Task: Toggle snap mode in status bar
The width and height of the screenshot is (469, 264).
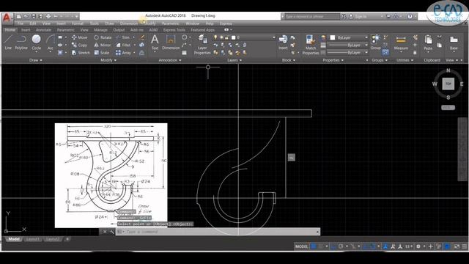Action: click(322, 246)
